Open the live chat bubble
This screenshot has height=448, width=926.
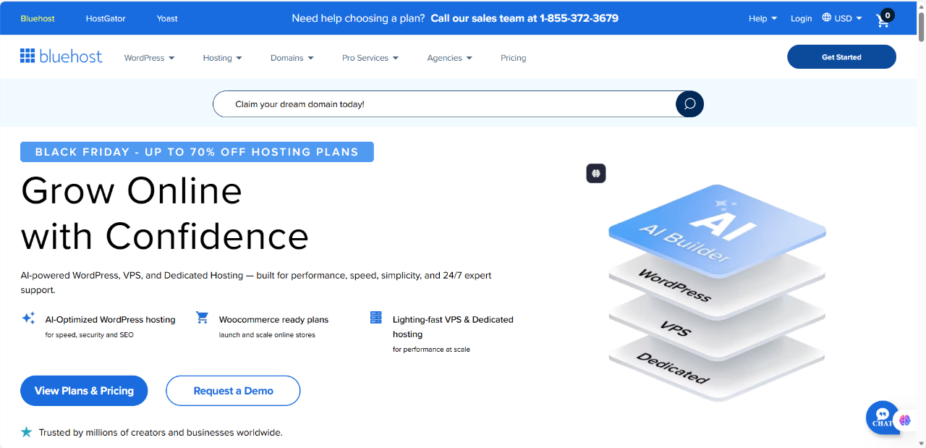[x=882, y=417]
